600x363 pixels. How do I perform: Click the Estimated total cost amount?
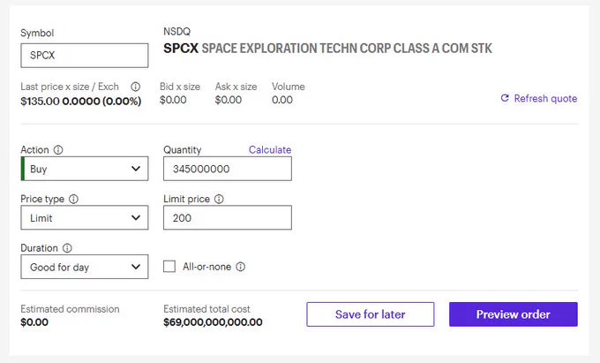tap(213, 322)
